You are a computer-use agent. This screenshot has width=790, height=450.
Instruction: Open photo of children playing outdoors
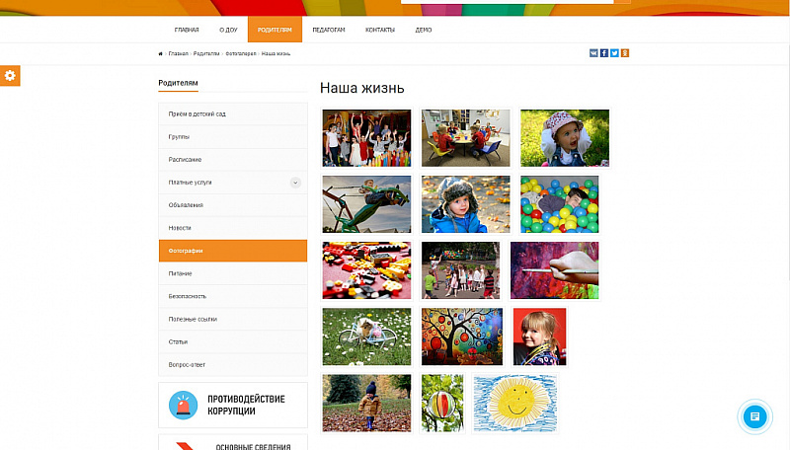[460, 270]
